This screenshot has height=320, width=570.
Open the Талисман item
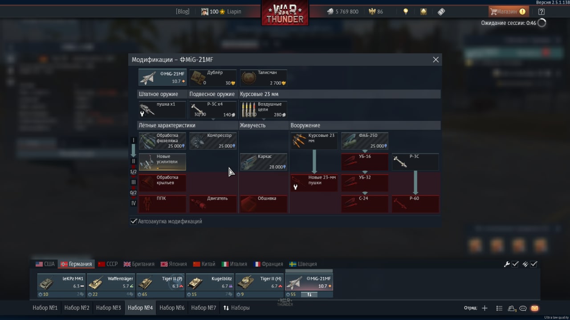264,78
